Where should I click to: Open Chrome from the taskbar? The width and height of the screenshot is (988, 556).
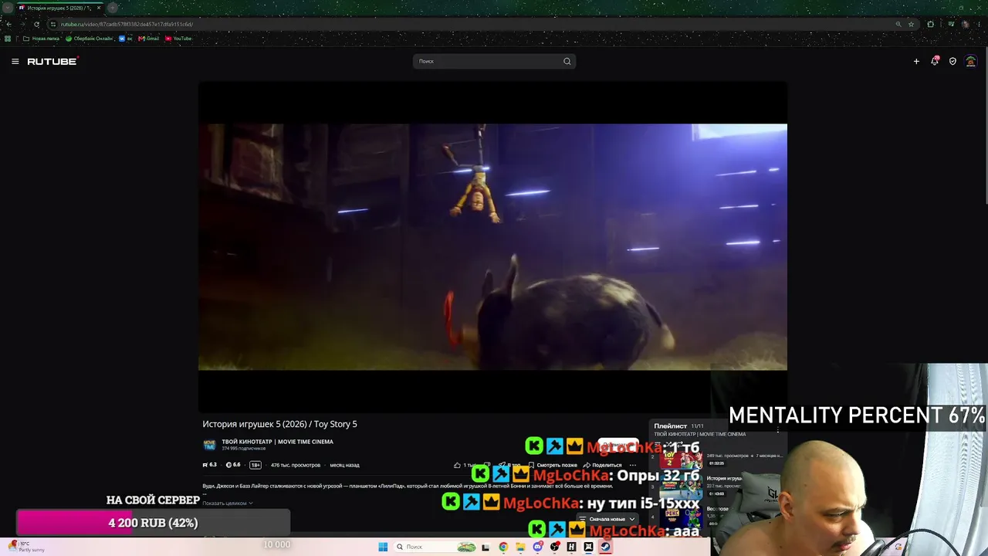coord(503,547)
